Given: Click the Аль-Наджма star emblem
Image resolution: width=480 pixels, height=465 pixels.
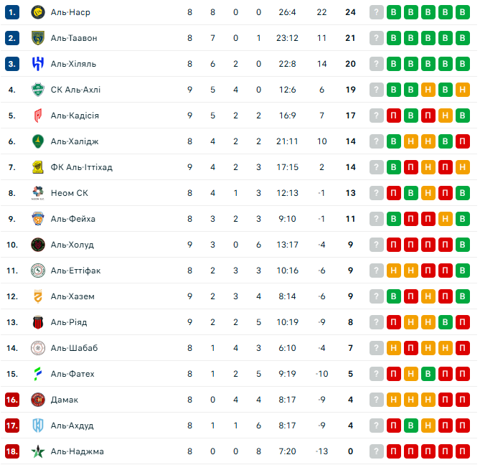Looking at the screenshot, I should click(38, 451).
